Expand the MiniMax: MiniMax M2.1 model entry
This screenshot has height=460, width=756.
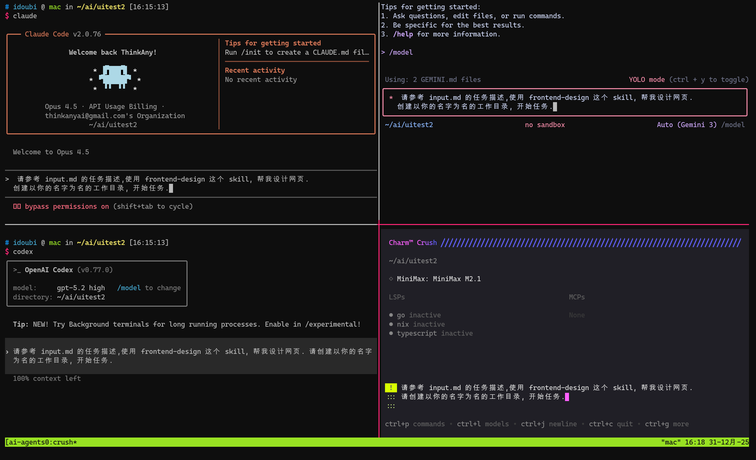coord(438,279)
